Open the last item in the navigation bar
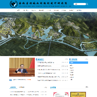 [79, 10]
